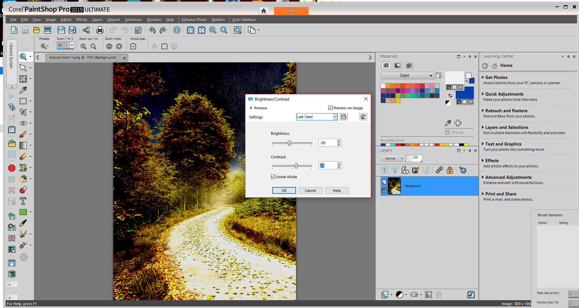Viewport: 579px width, 308px height.
Task: Click the Zoom in magnifier in options
Action: click(93, 46)
